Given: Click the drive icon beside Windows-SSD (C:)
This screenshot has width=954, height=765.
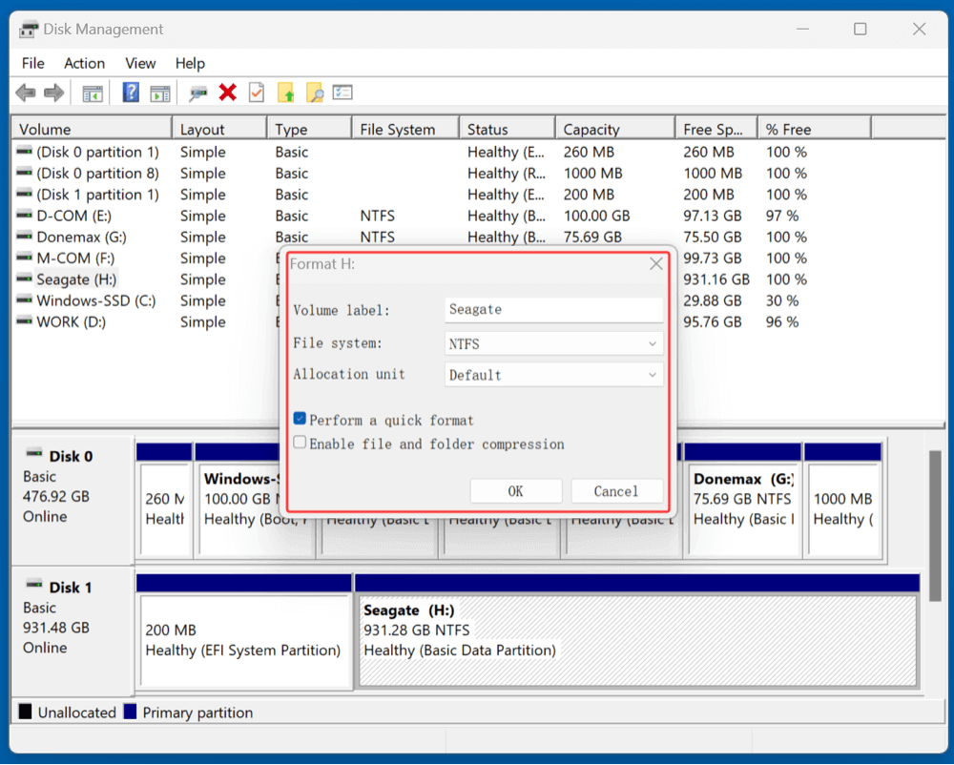Looking at the screenshot, I should pos(26,300).
